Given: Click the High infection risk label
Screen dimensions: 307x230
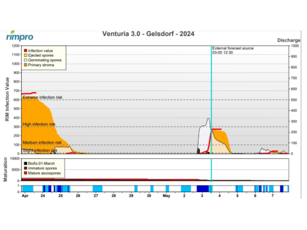Looking at the screenshot, I should point(39,124).
